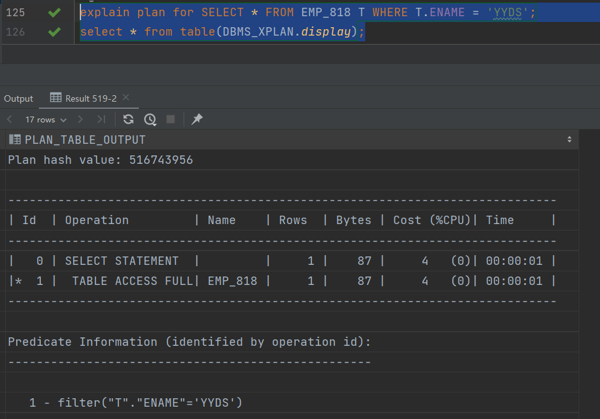Click the table icon beside PLAN_TABLE_OUTPUT
The width and height of the screenshot is (600, 419).
click(x=15, y=139)
